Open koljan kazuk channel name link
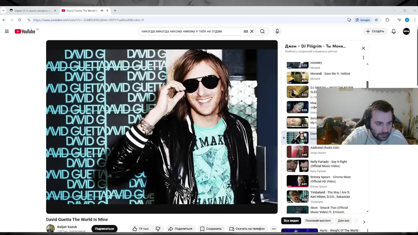This screenshot has width=418, height=235. point(67,227)
